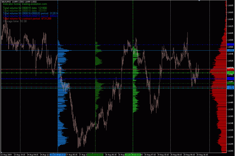Viewport: 235px width, 156px height.
Task: Click the 1.6525 price axis value
Action: pos(230,61)
